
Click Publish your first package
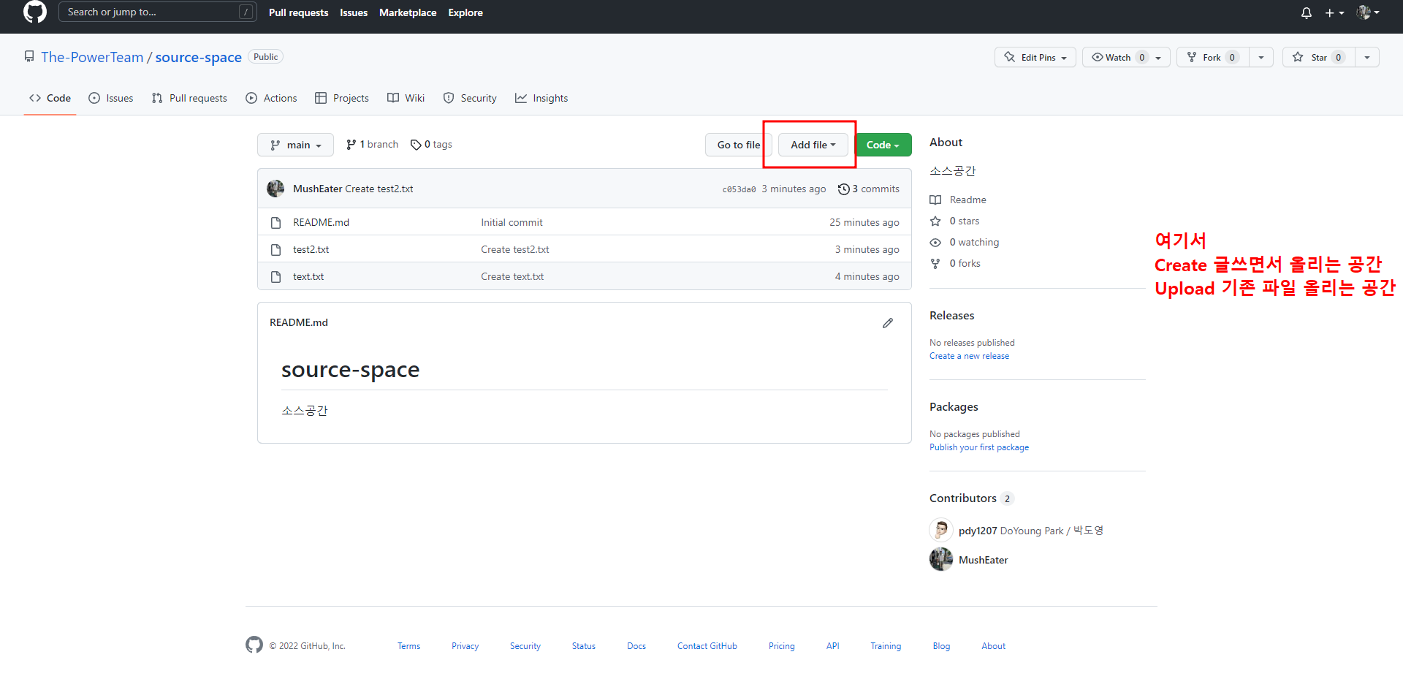[979, 447]
